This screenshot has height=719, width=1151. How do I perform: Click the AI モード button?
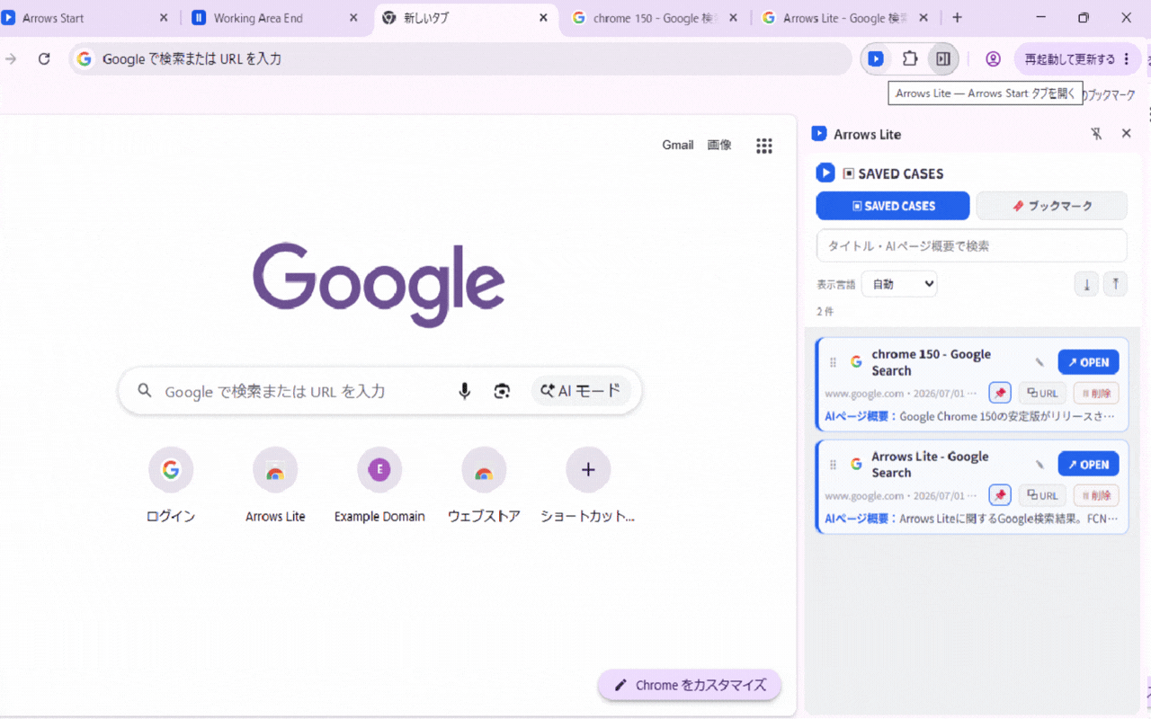[581, 391]
